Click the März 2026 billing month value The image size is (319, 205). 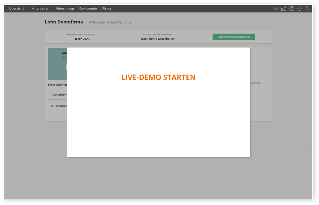82,39
